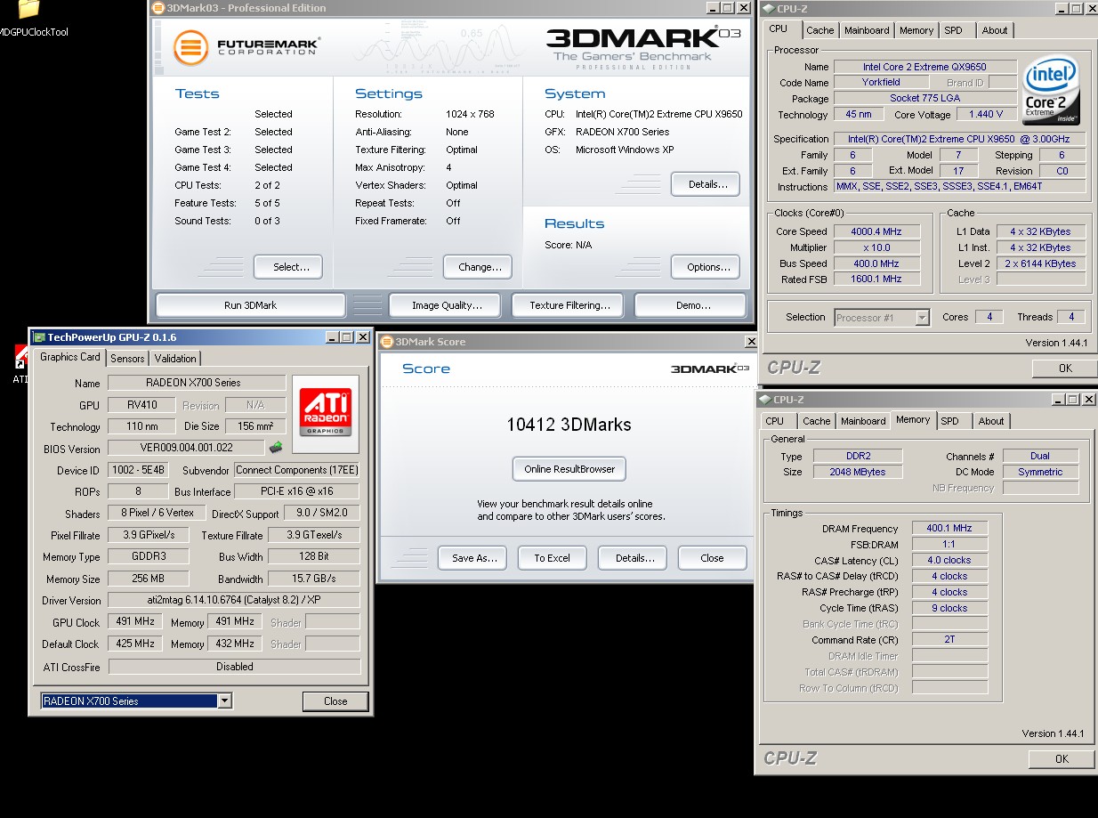Click the ATI CrossFire Disabled field
Screen dimensions: 1098x818
click(x=234, y=666)
